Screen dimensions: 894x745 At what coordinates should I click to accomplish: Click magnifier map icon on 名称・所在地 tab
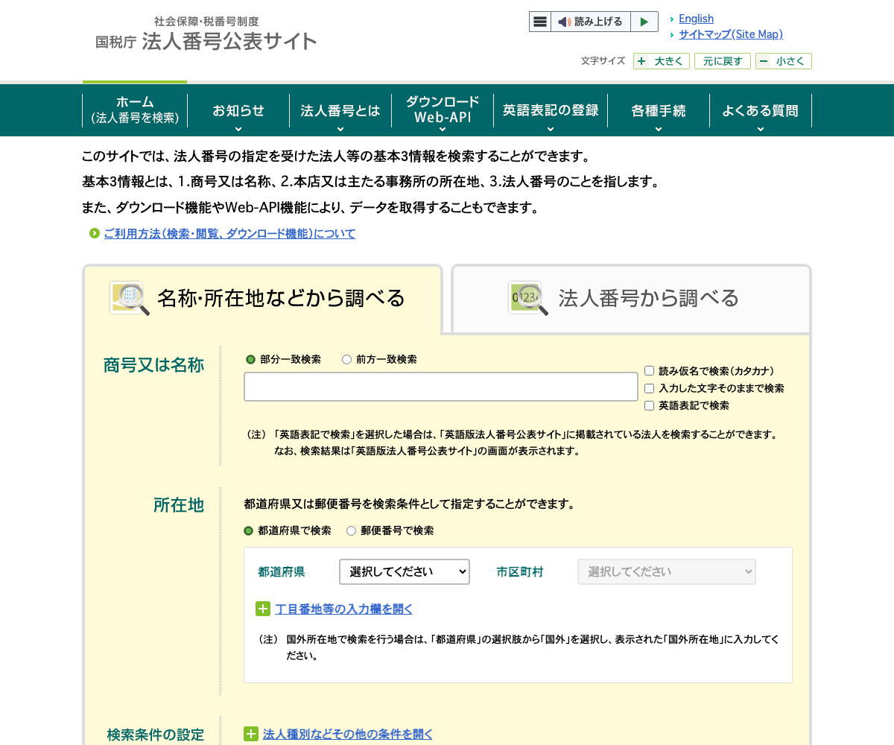click(130, 298)
